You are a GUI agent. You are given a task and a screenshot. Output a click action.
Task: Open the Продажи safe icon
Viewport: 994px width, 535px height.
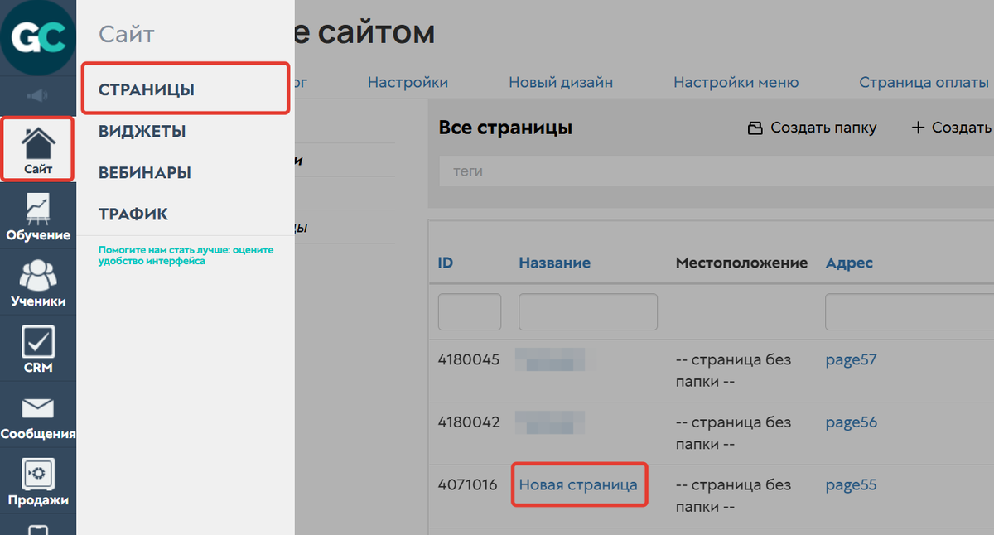point(38,481)
